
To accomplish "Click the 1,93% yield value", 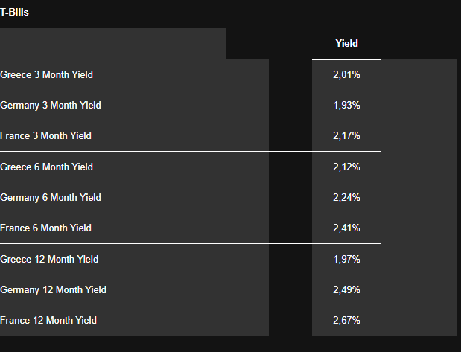I will (x=346, y=105).
